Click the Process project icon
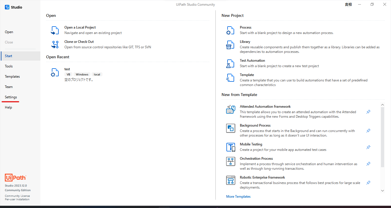This screenshot has height=208, width=391. 230,30
